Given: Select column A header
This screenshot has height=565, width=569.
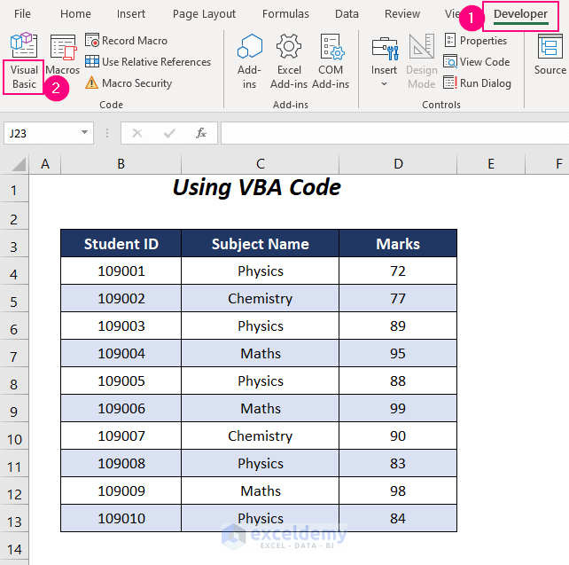Looking at the screenshot, I should coord(45,164).
